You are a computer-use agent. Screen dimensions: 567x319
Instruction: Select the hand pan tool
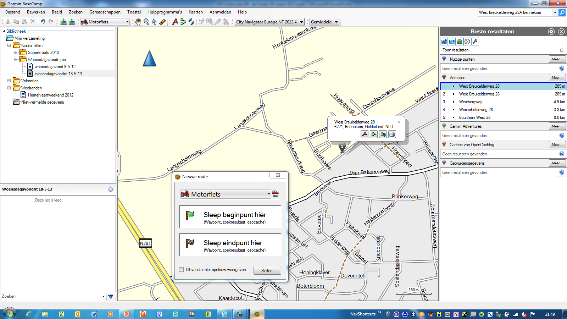coord(138,22)
